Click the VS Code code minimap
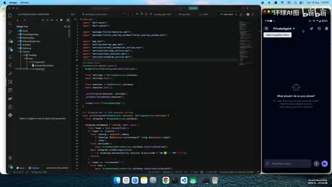Image resolution: width=332 pixels, height=187 pixels. coord(246,43)
